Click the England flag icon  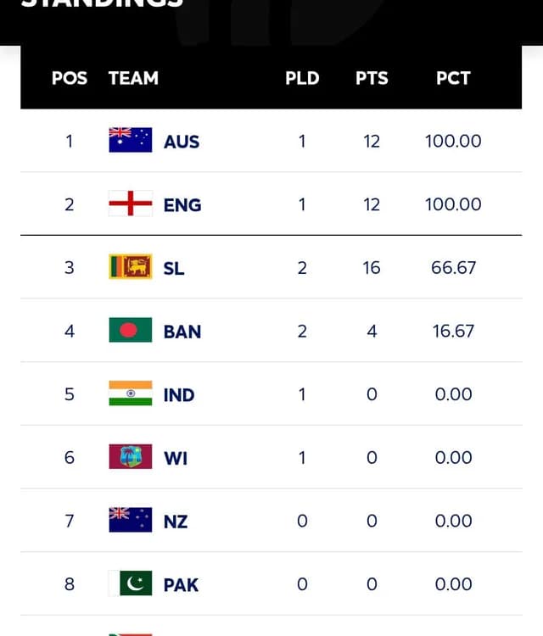tap(130, 204)
